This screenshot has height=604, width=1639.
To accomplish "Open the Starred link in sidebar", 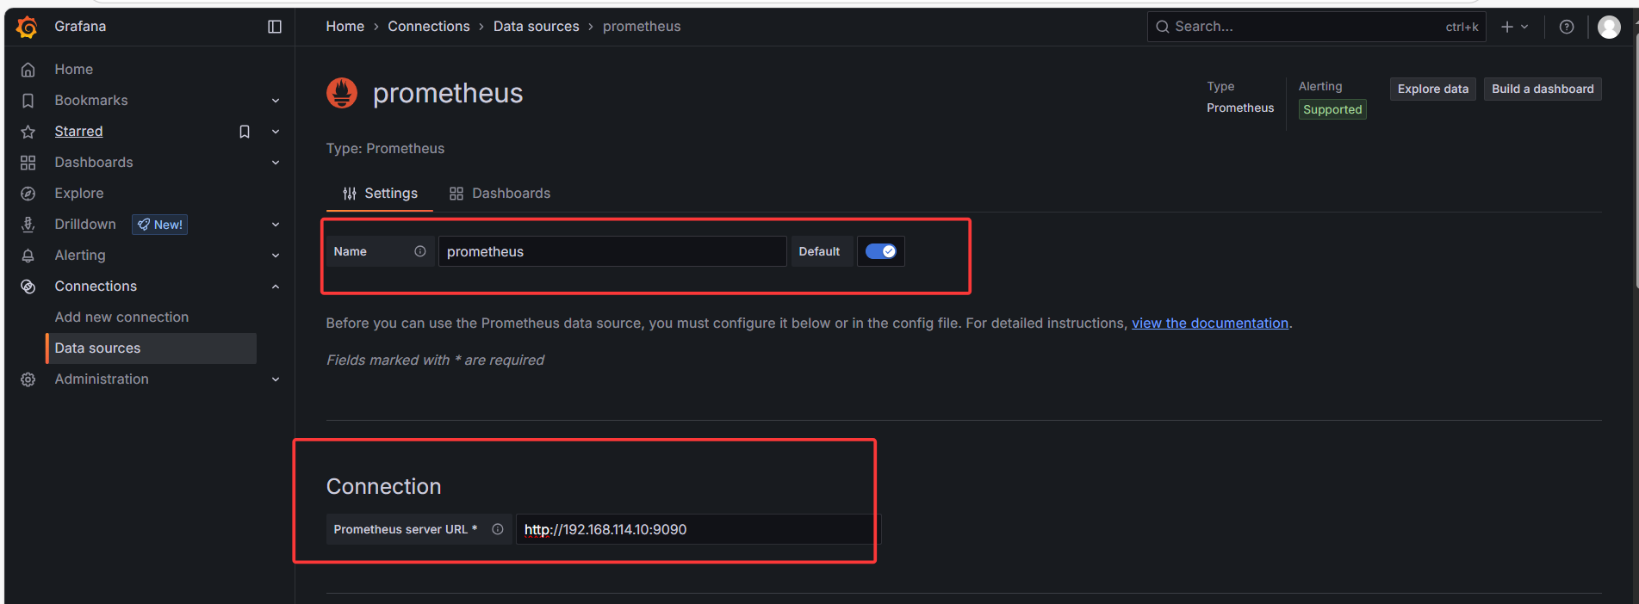I will click(x=78, y=131).
